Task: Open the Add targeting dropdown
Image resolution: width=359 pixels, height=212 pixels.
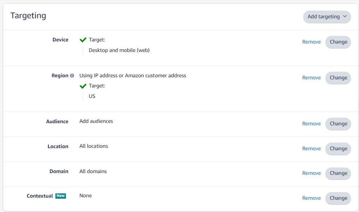Action: [327, 16]
